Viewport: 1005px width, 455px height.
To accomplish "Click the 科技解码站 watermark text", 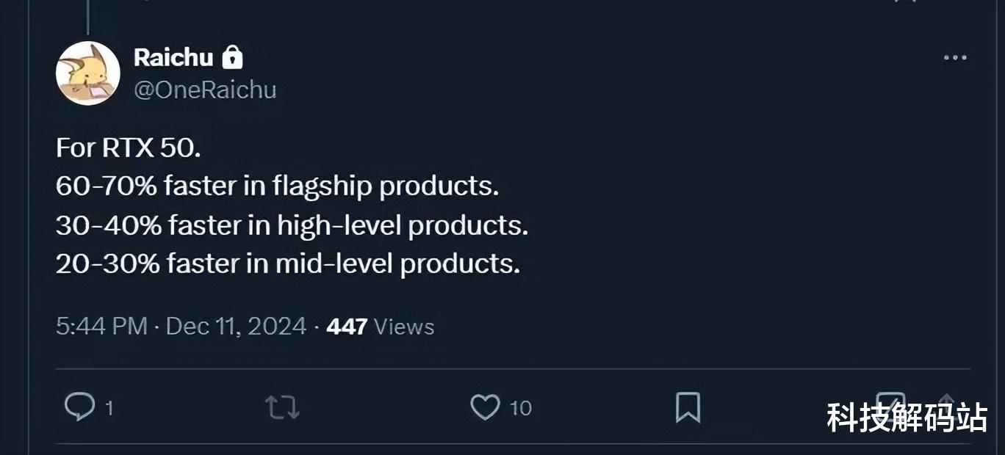I will point(907,418).
